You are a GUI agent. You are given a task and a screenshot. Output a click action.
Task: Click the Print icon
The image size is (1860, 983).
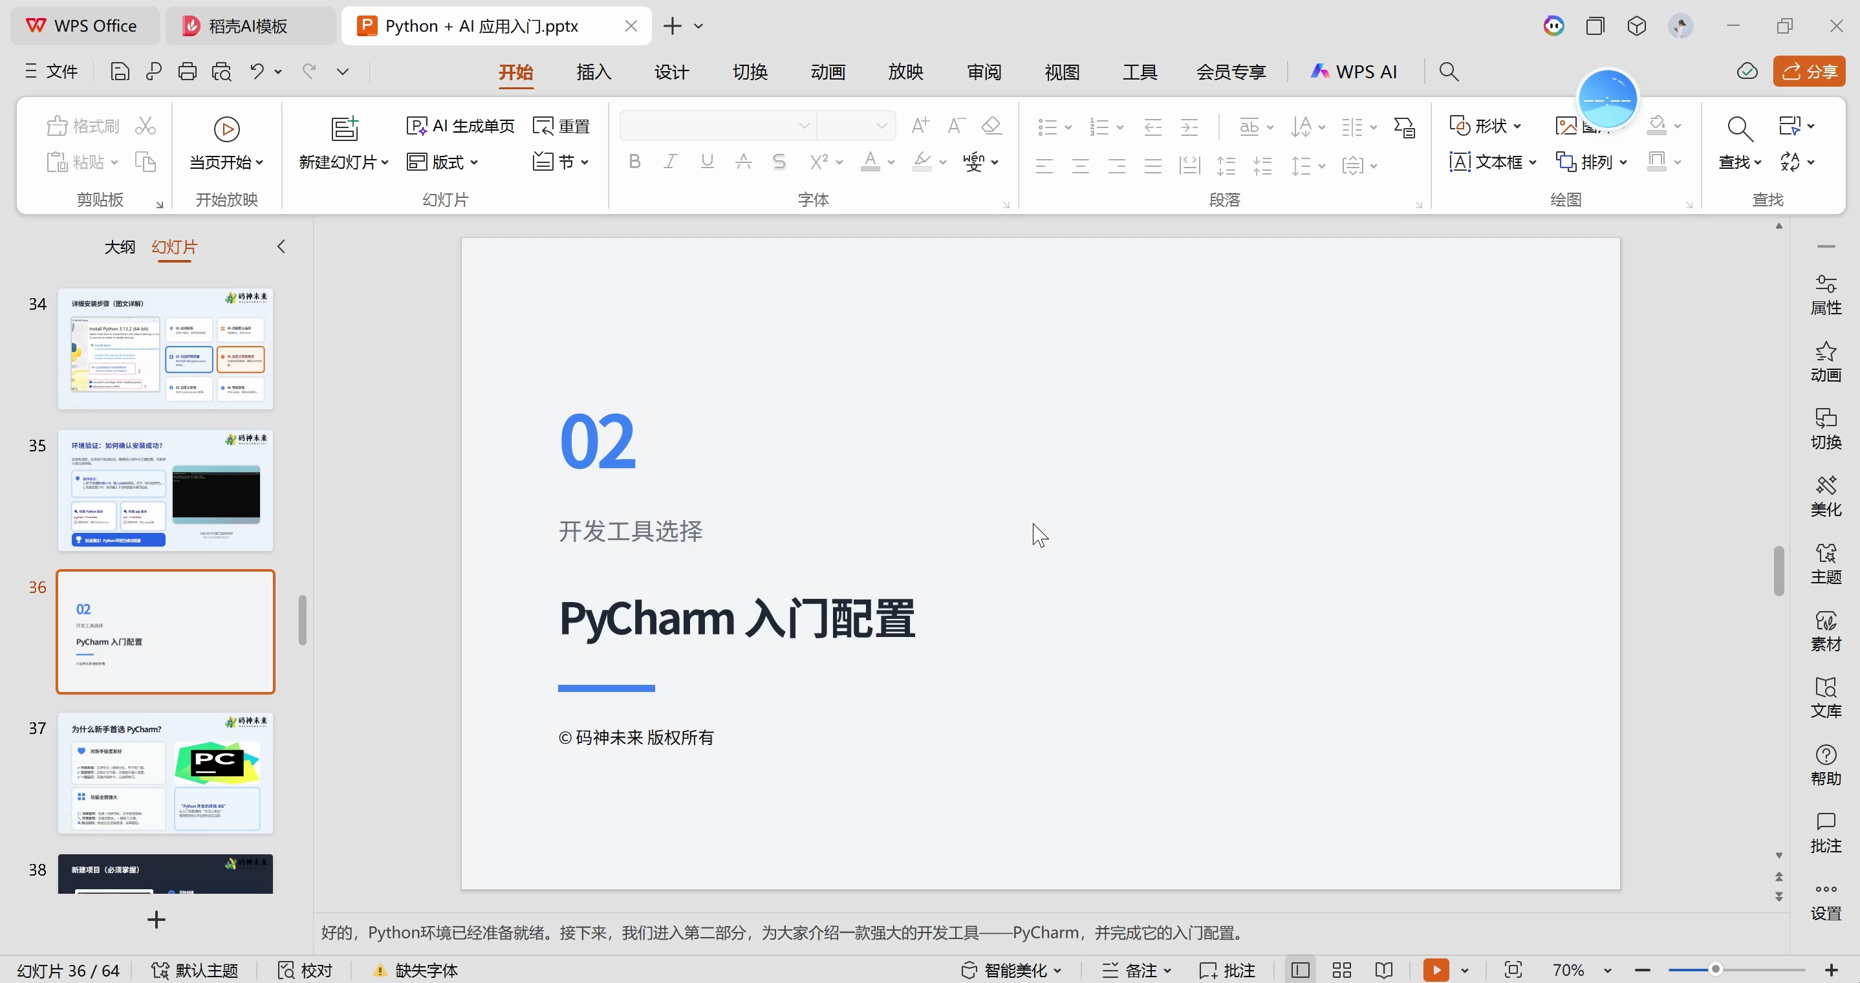[187, 72]
